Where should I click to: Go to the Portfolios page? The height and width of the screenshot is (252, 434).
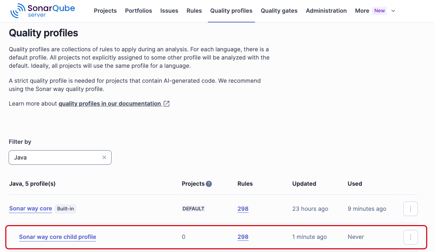139,11
